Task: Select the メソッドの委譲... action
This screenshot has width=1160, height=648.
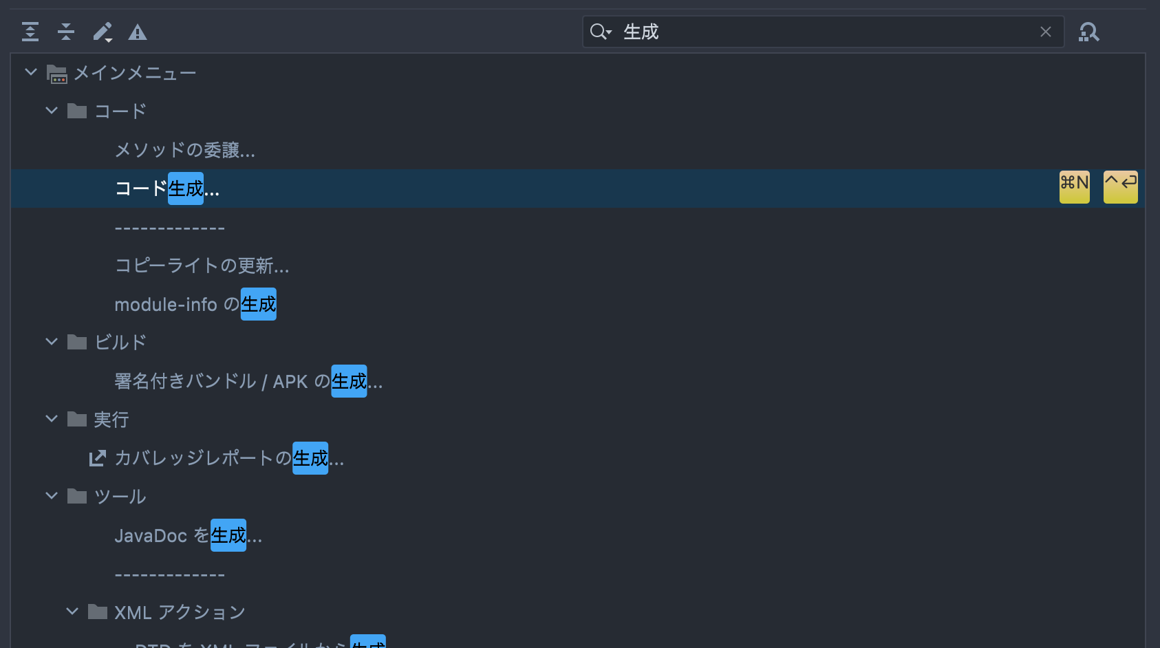Action: 185,150
